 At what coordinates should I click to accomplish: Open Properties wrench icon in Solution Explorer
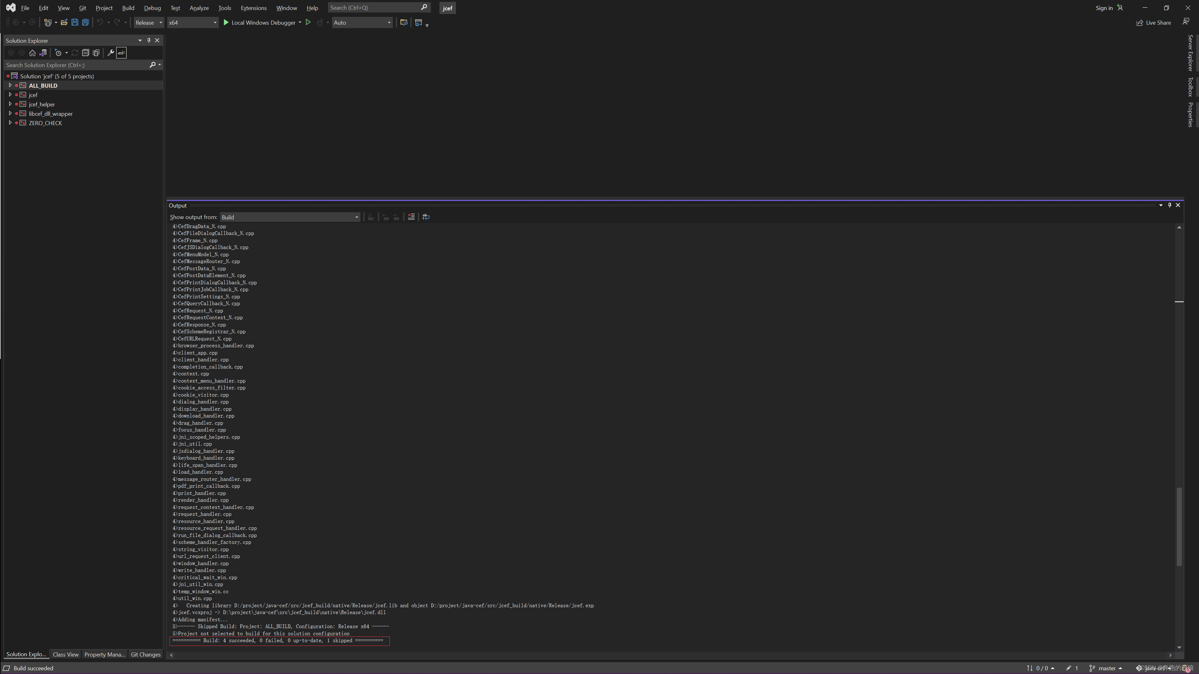[111, 53]
